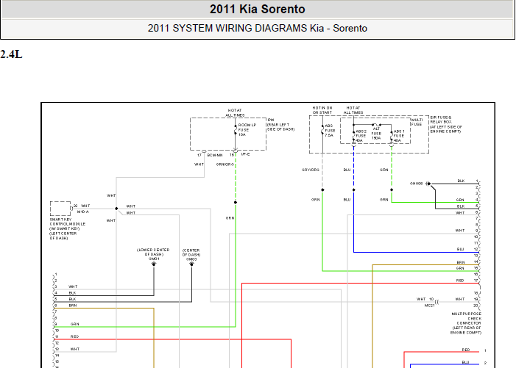Click the 'MC21' connector label
516x368 pixels.
coord(429,306)
